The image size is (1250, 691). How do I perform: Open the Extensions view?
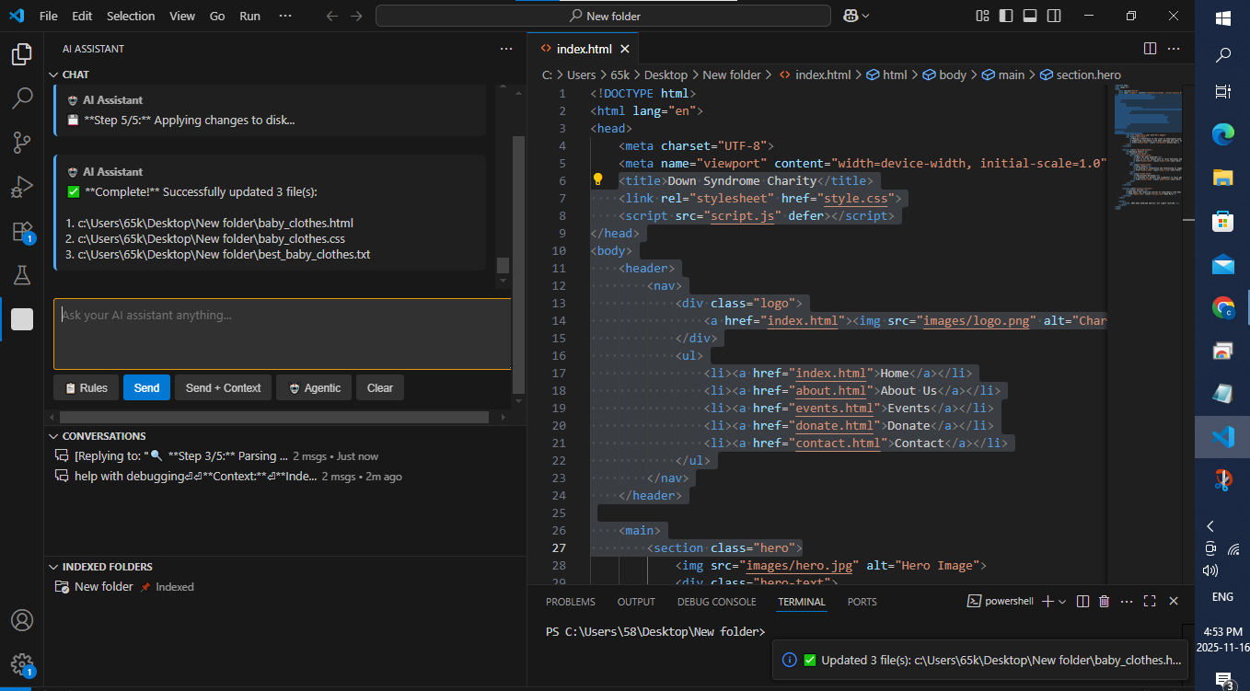[x=22, y=230]
